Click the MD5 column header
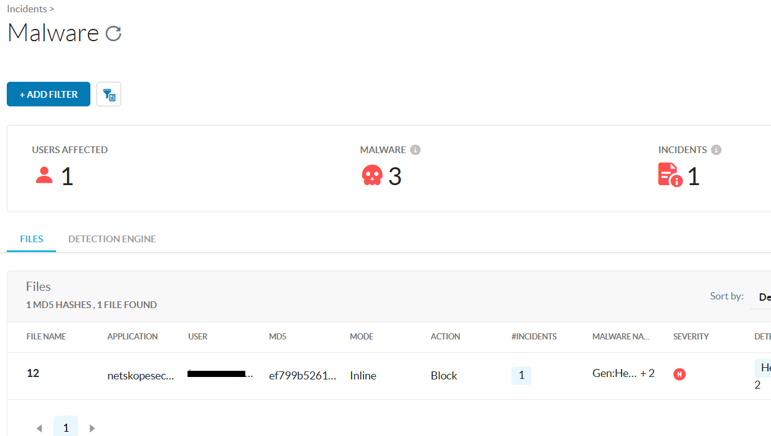The height and width of the screenshot is (436, 771). point(278,336)
